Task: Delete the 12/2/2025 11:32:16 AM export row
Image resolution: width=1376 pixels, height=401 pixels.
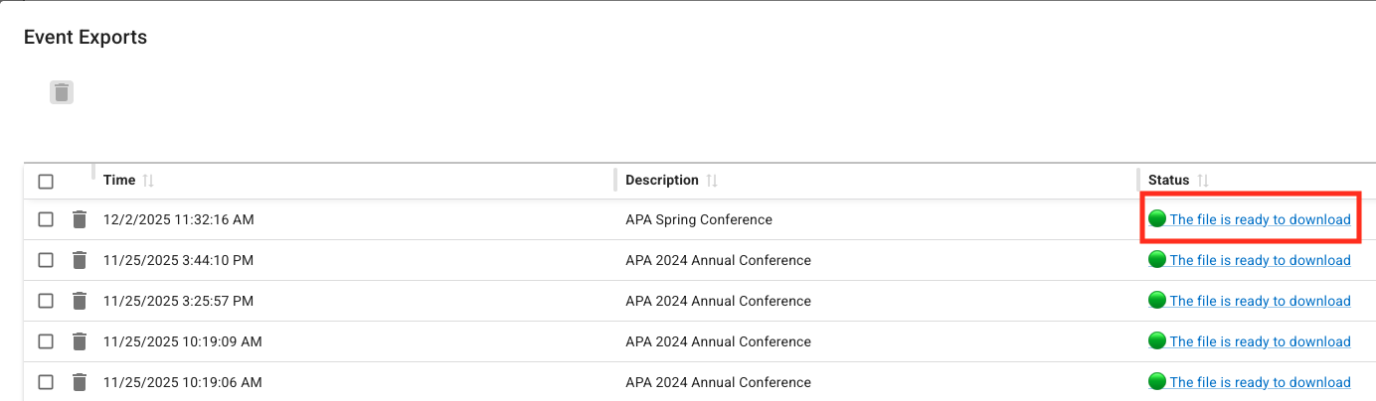Action: (80, 219)
